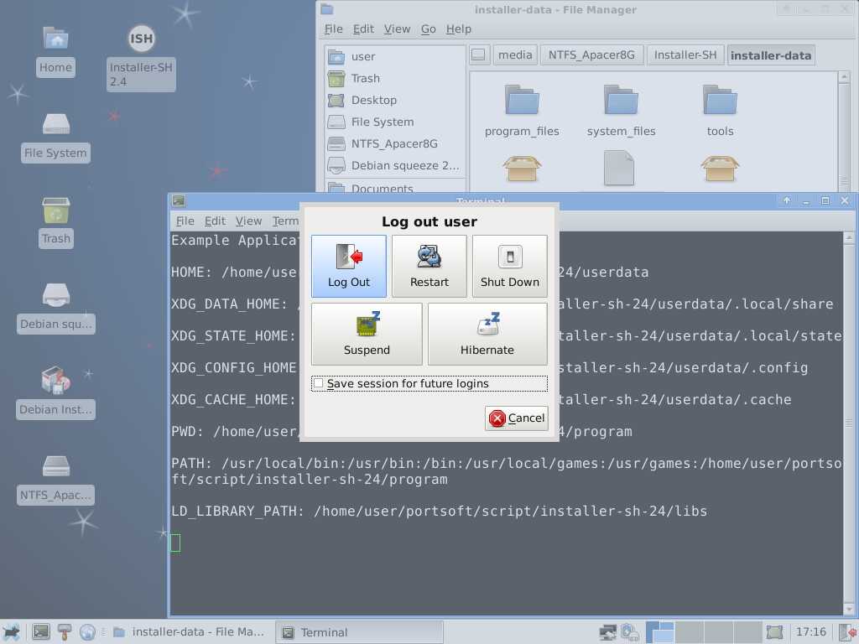Image resolution: width=859 pixels, height=644 pixels.
Task: Select the tools folder
Action: (x=720, y=111)
